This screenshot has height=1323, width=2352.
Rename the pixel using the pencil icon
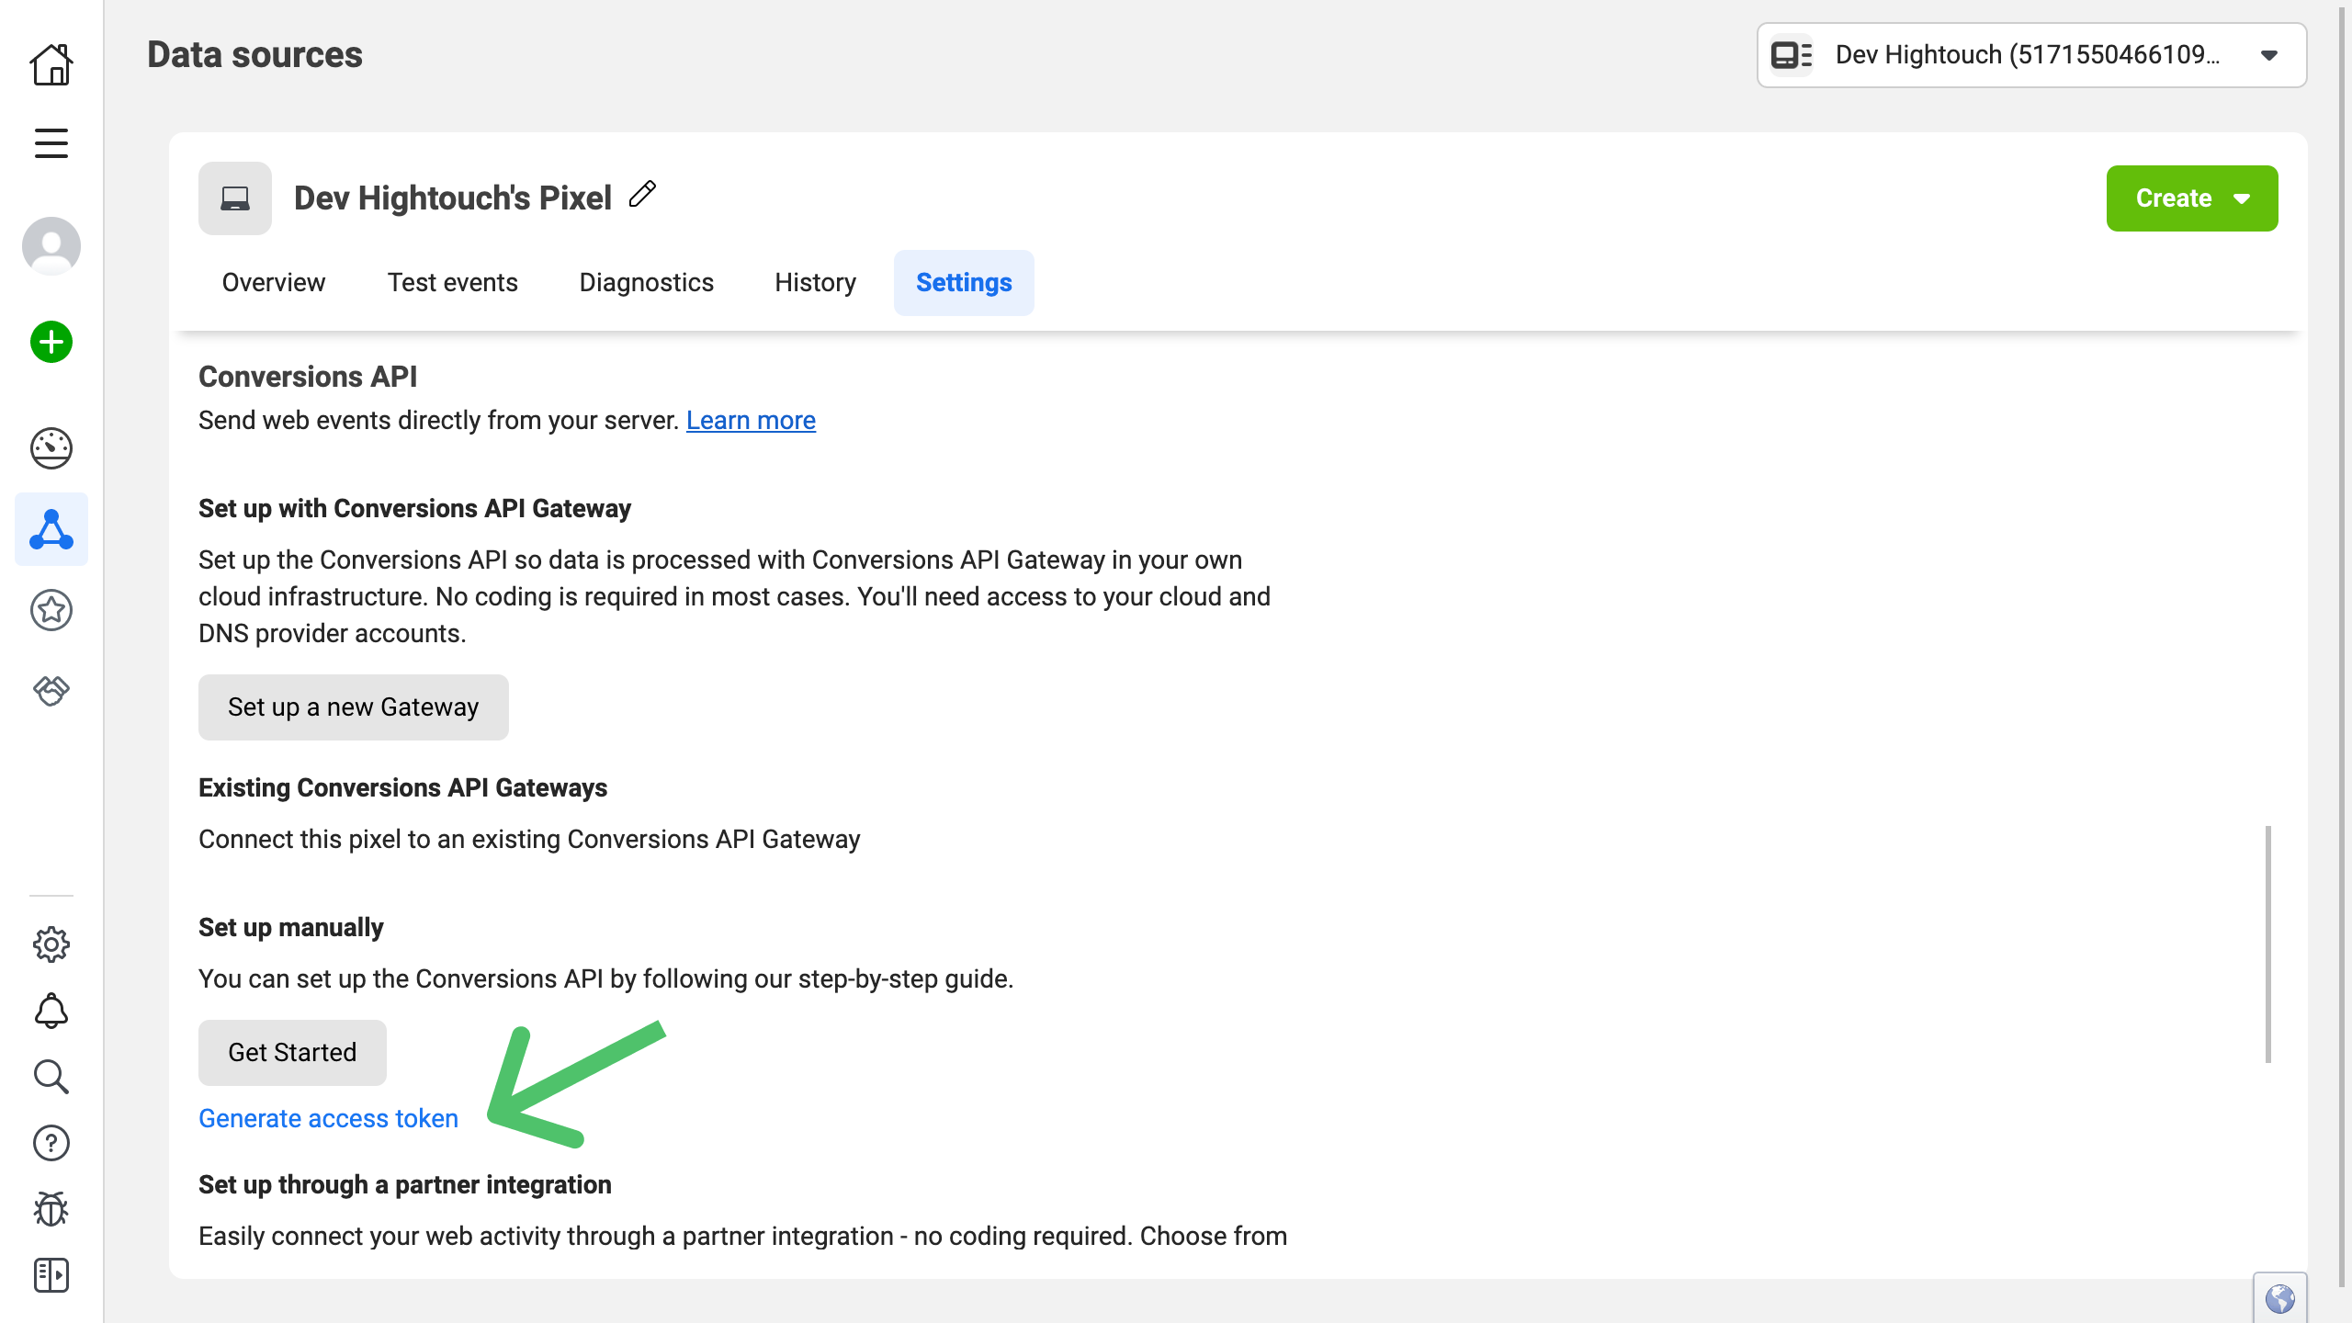642,194
